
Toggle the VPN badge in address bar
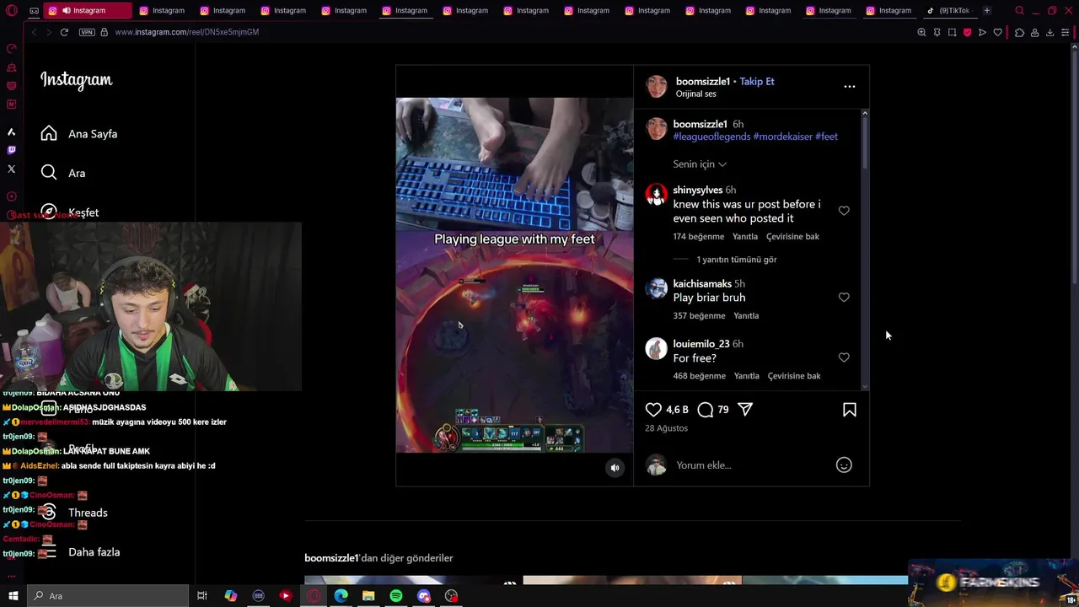[x=87, y=32]
